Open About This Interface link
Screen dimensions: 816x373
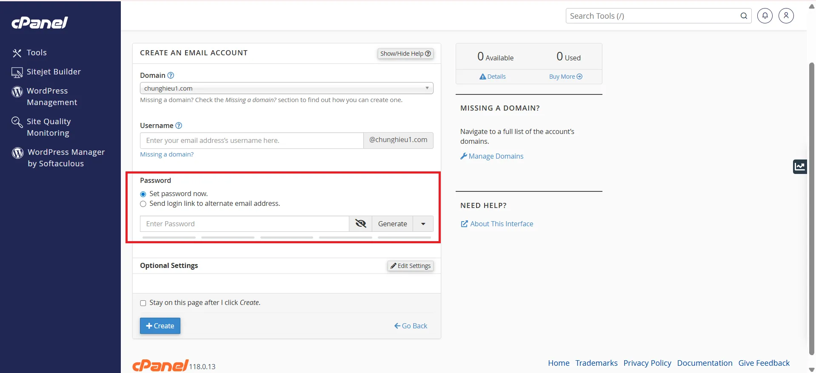click(x=497, y=224)
